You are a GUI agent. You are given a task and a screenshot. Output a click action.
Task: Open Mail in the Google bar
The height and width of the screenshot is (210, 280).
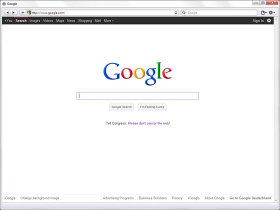coord(97,20)
